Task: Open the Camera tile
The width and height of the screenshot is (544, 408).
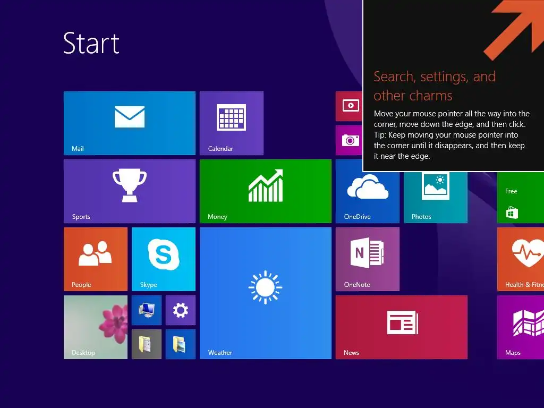Action: point(349,140)
